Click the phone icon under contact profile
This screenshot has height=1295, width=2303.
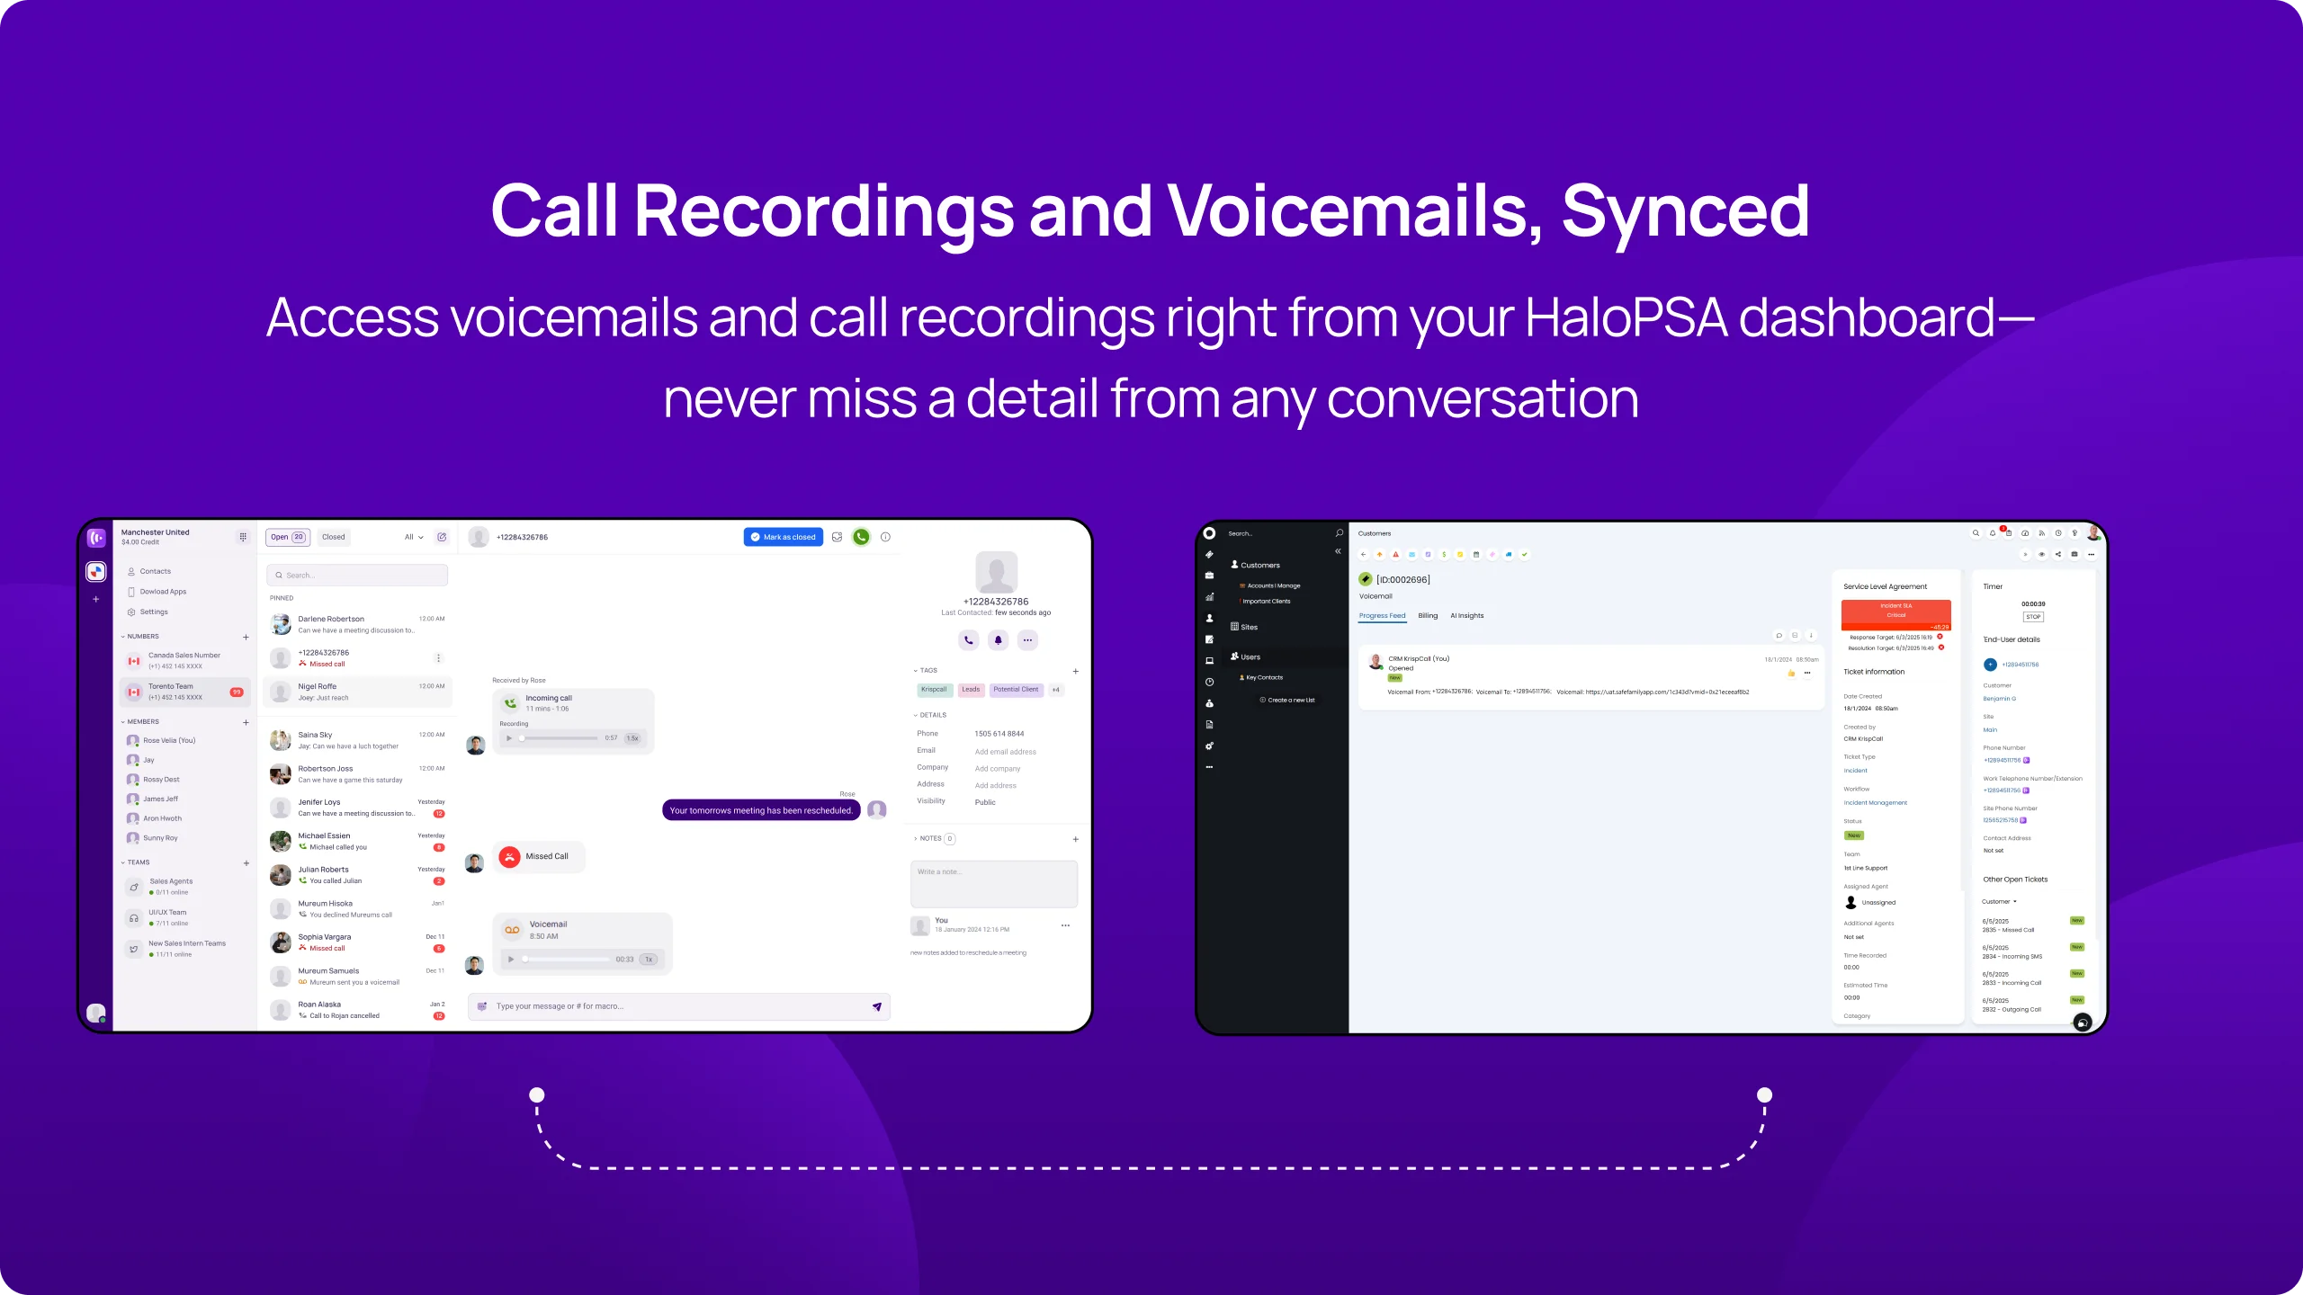(x=968, y=640)
